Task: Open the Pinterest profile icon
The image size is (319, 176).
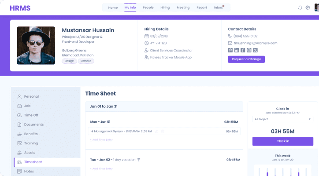Action: (230, 50)
